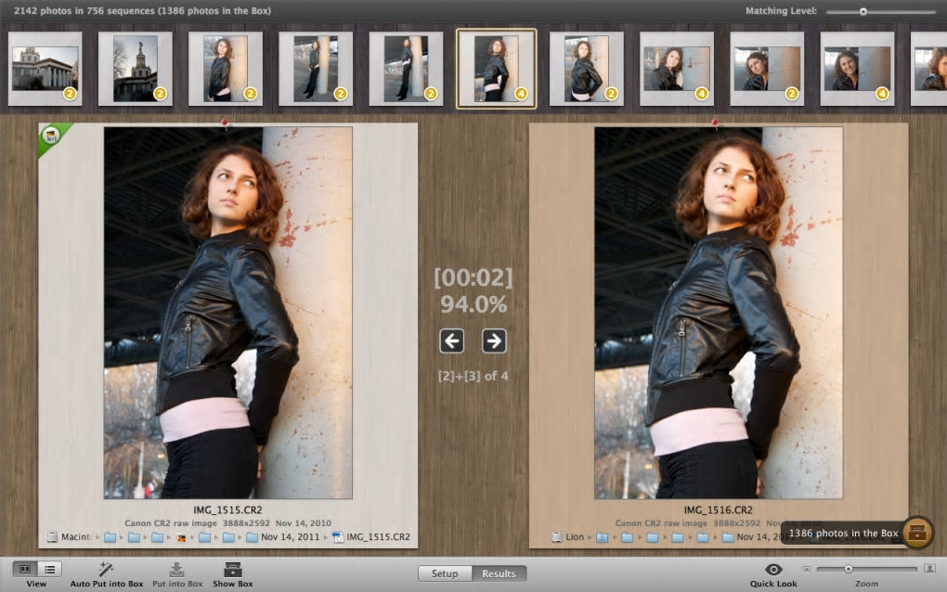Click the 94.0% match percentage
947x592 pixels.
473,304
